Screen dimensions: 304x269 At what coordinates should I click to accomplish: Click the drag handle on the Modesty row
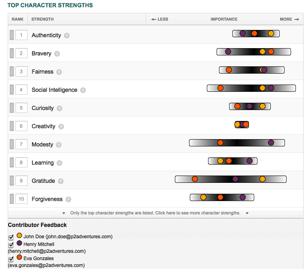point(12,144)
